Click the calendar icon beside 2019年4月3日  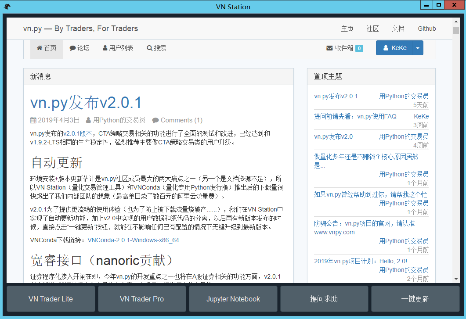pos(33,120)
